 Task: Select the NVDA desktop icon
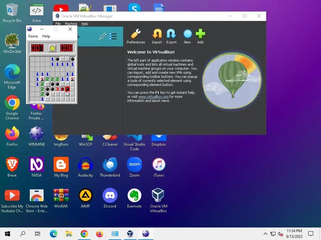point(36,167)
